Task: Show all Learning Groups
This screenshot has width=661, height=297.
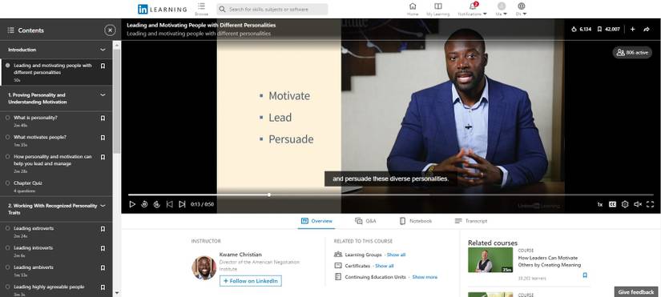Action: 396,255
